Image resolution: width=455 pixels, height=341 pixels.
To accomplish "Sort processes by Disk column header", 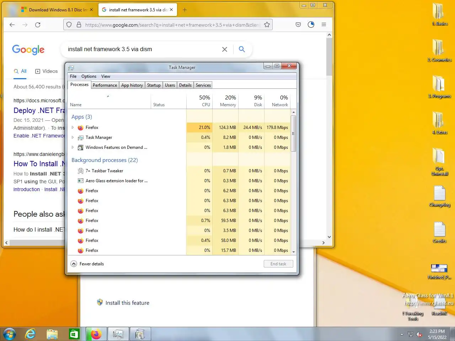I will pyautogui.click(x=251, y=101).
